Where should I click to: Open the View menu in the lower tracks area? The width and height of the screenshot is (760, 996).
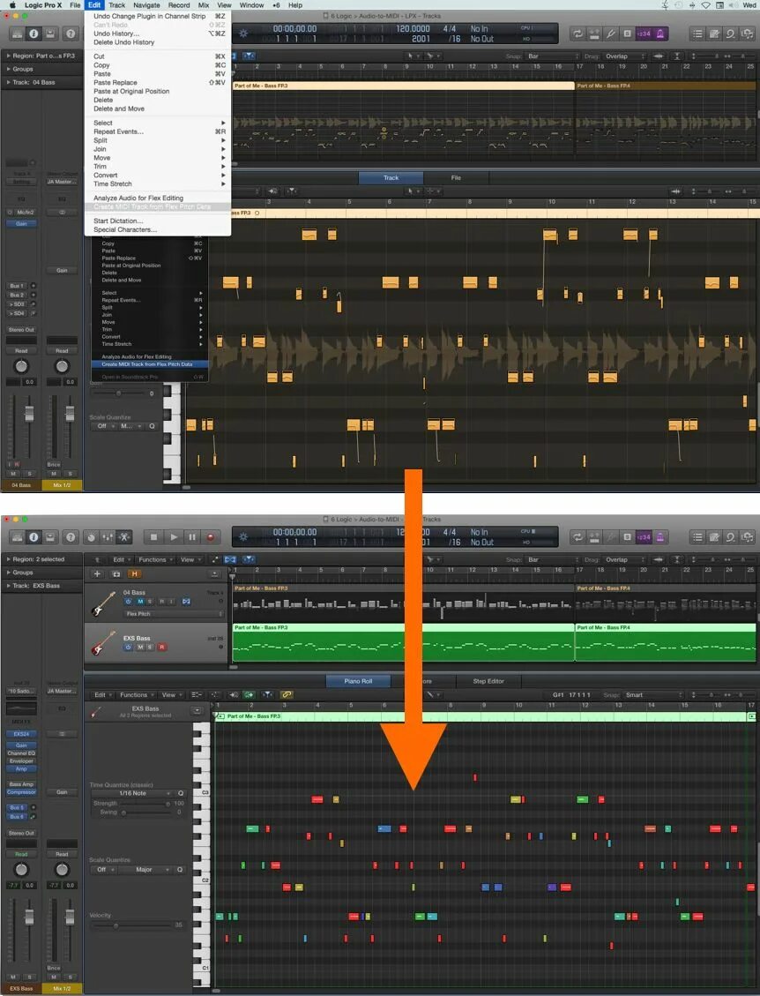(x=189, y=559)
